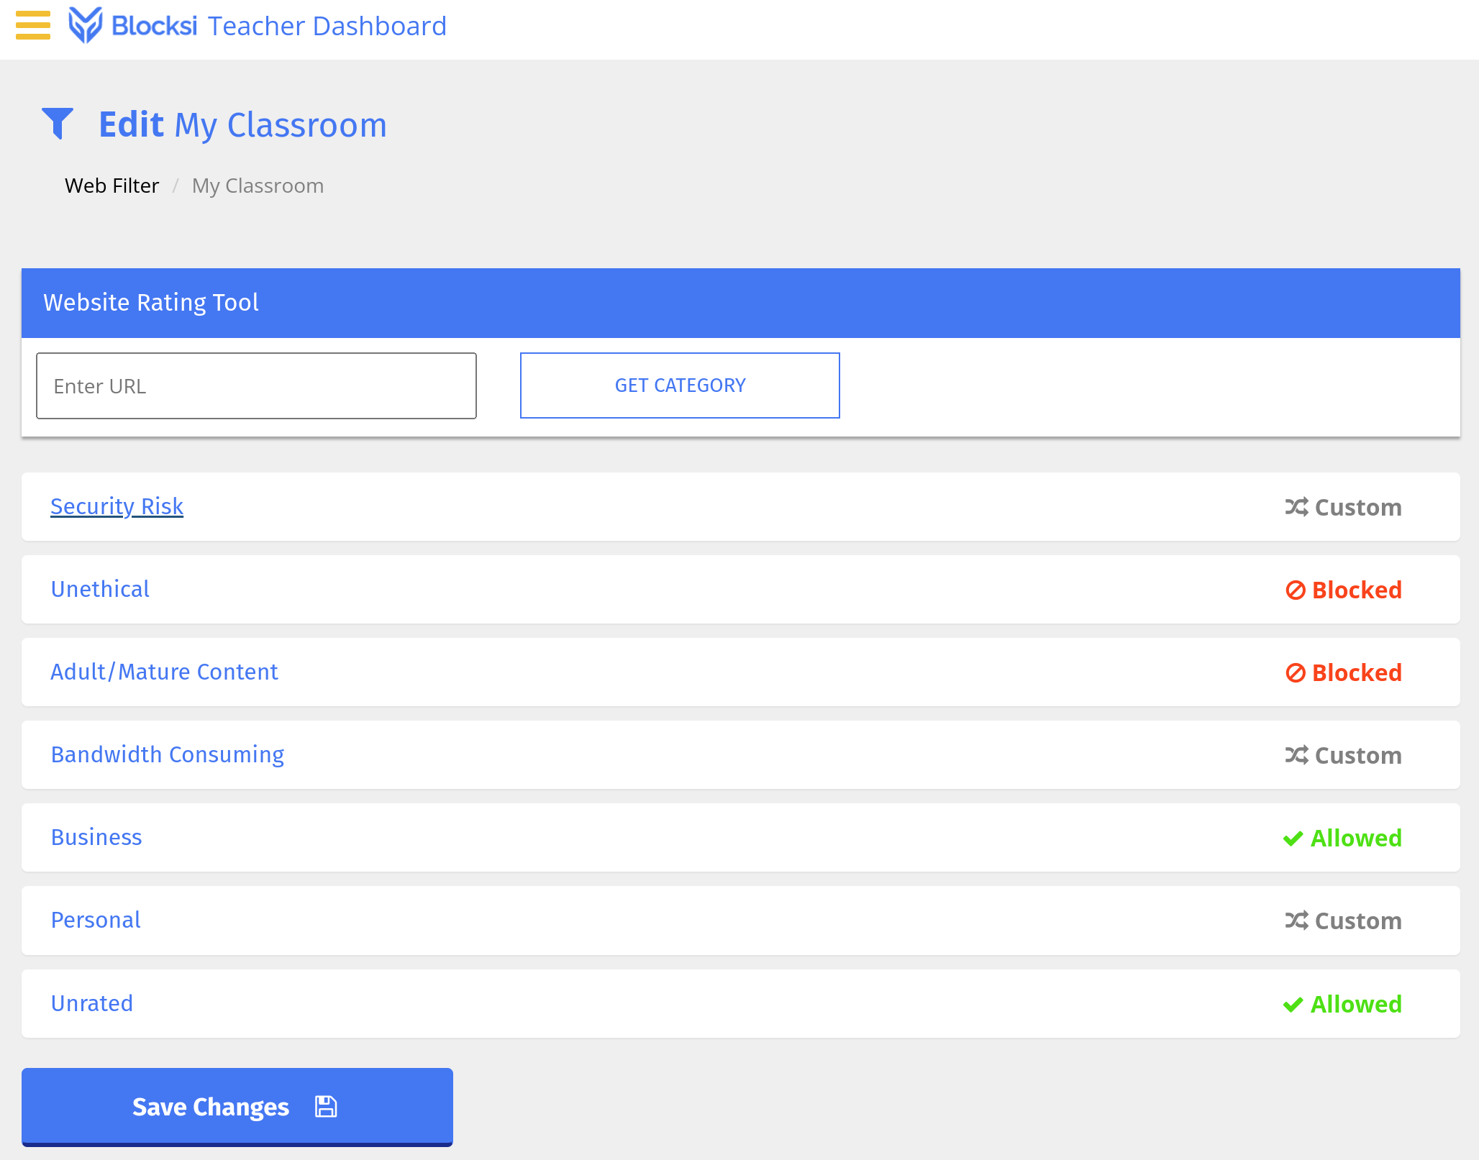Click the Blocksi logo
1479x1160 pixels.
pyautogui.click(x=132, y=26)
